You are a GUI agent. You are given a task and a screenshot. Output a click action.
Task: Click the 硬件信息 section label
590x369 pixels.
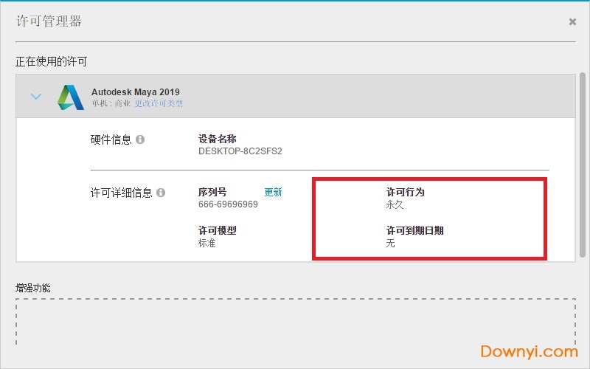coord(111,139)
